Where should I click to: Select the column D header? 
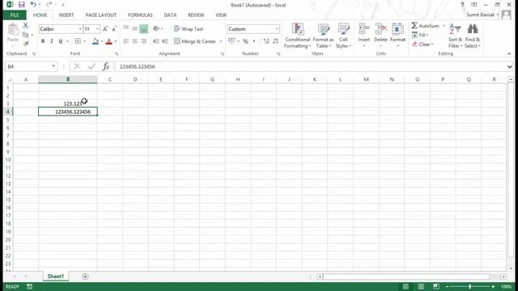[135, 79]
